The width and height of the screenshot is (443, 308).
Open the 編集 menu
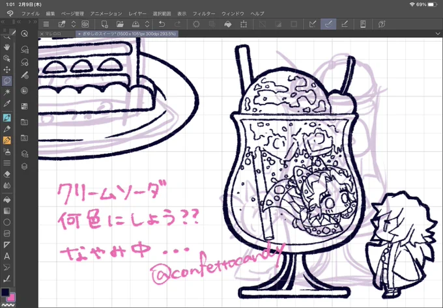point(50,14)
